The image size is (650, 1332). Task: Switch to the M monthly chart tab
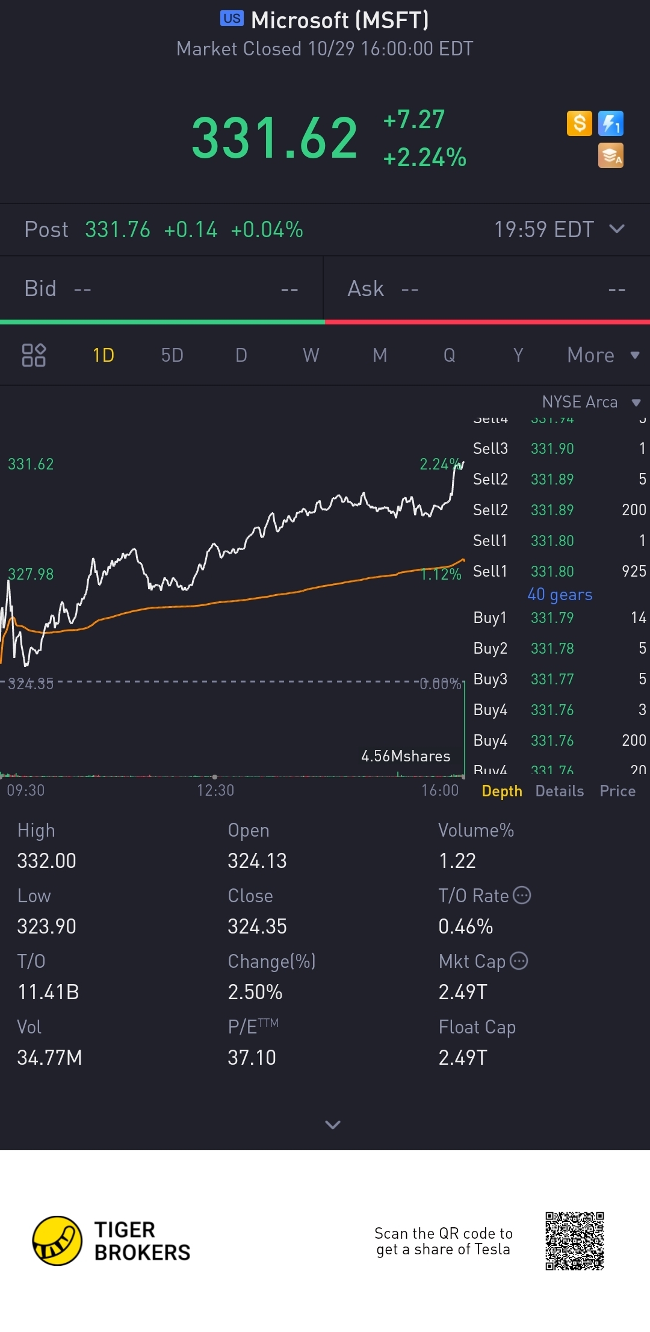380,355
